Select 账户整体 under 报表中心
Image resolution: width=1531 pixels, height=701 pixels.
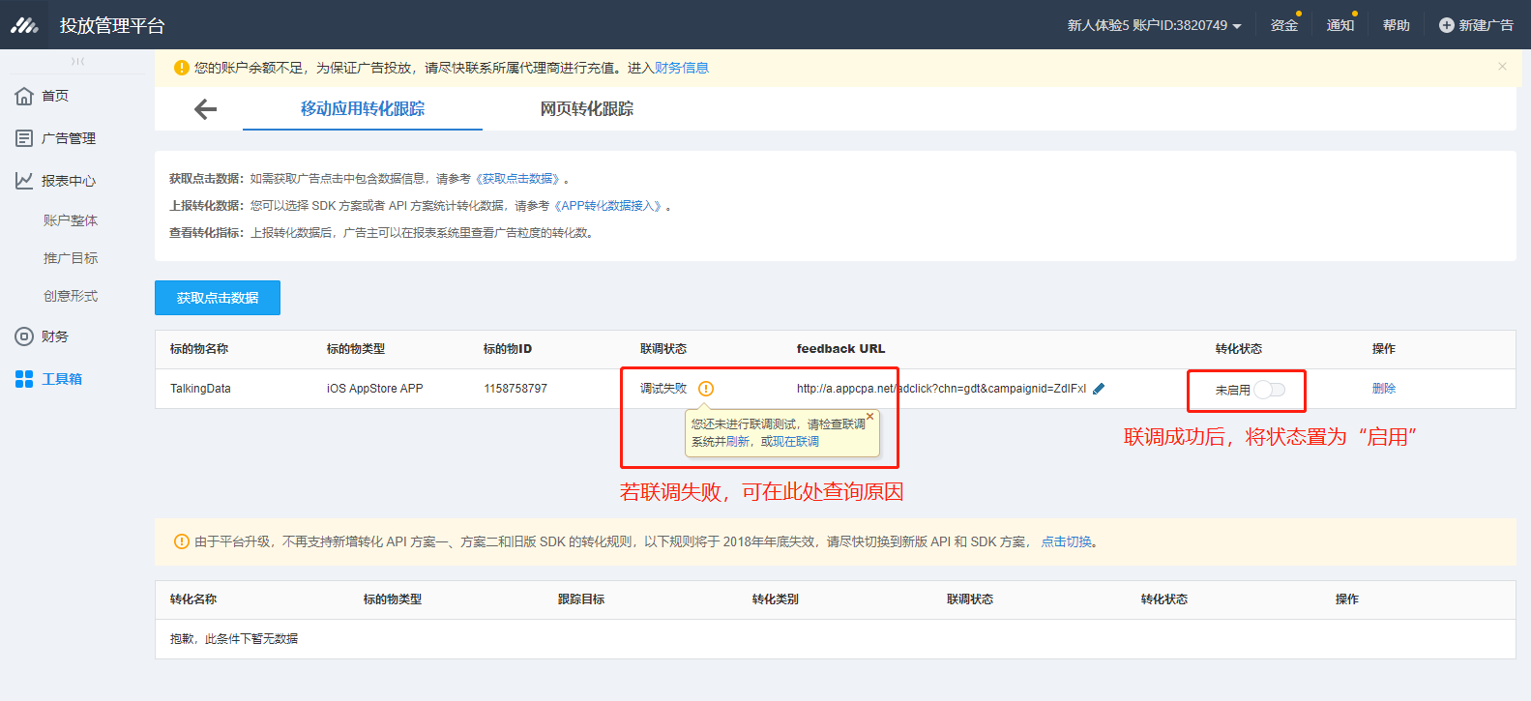[x=71, y=220]
